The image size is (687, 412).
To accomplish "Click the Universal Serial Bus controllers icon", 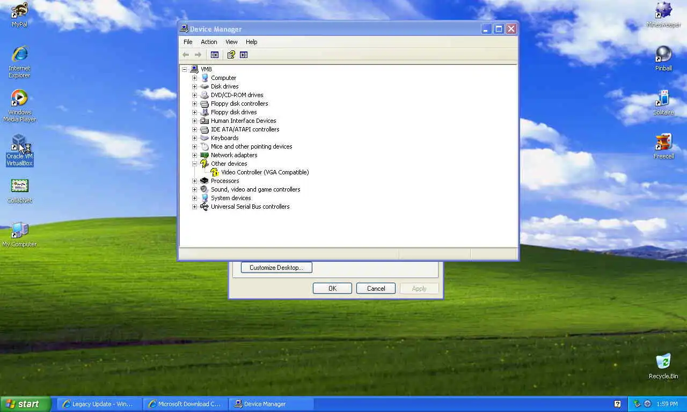I will click(x=204, y=207).
